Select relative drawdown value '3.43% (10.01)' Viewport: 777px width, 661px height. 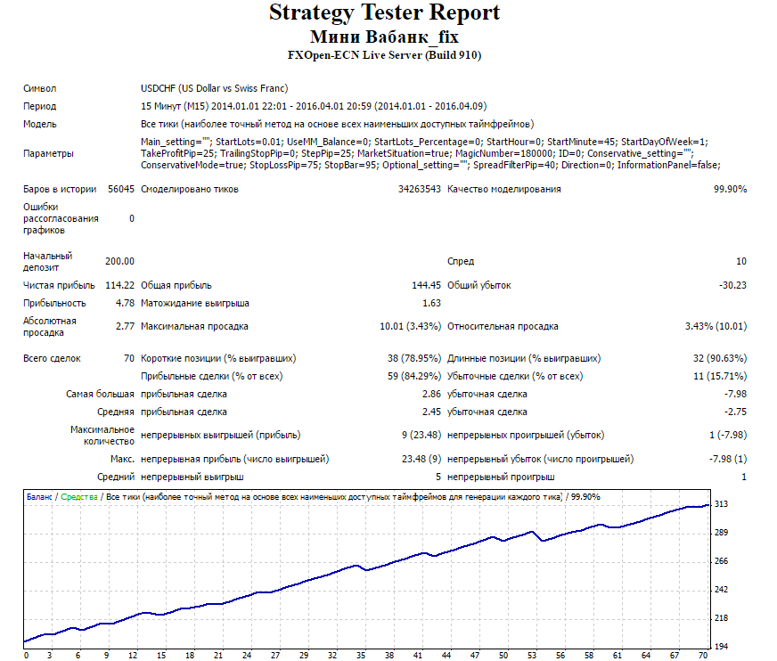716,327
